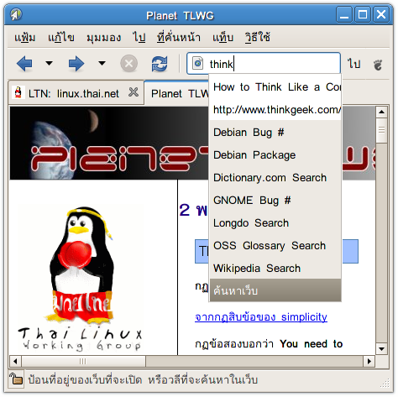Choose 'OSS Glossary Search' entry
This screenshot has height=397, width=398.
point(275,246)
